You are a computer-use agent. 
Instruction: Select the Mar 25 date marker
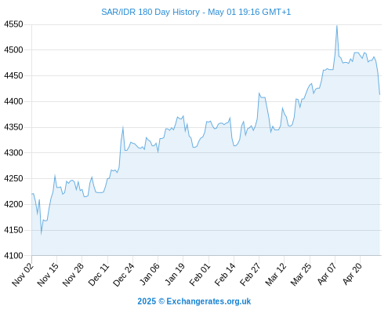click(301, 274)
